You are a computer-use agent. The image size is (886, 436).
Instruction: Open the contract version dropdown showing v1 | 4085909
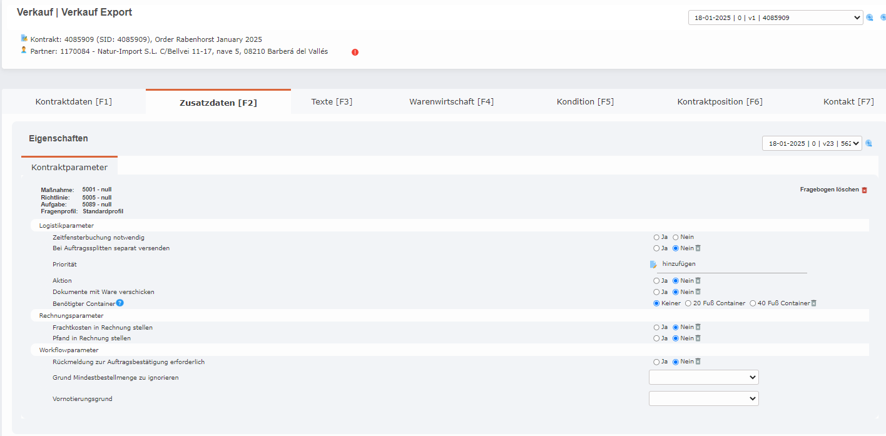coord(775,18)
